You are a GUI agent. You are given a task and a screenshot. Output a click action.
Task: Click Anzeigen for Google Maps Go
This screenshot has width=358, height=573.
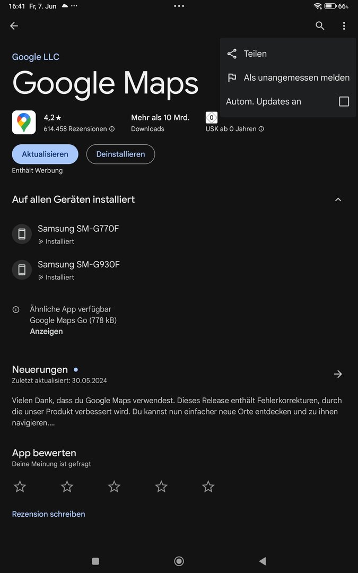click(46, 332)
